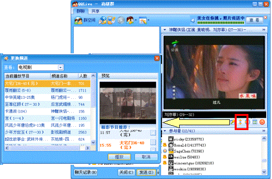Click the 查看 button in notification bar

[254, 20]
